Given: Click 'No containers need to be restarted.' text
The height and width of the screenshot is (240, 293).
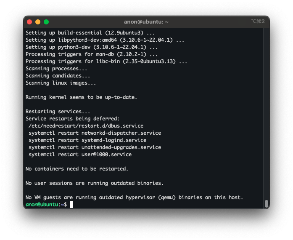Looking at the screenshot, I should point(77,169).
